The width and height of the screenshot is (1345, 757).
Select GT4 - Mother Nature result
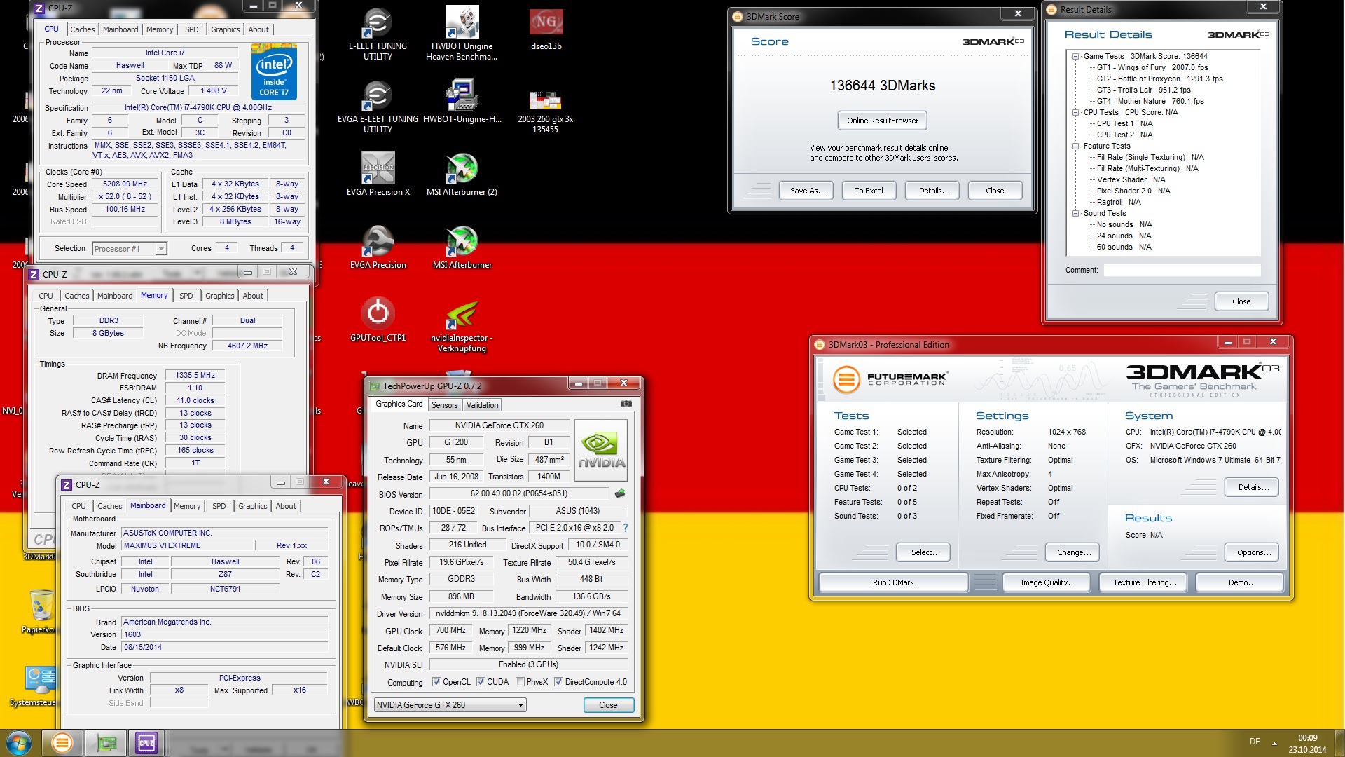1150,101
